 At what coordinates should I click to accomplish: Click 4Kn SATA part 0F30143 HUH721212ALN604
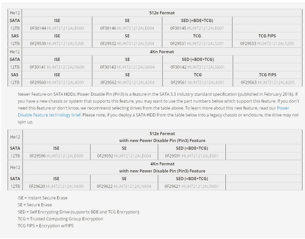[x=127, y=67]
